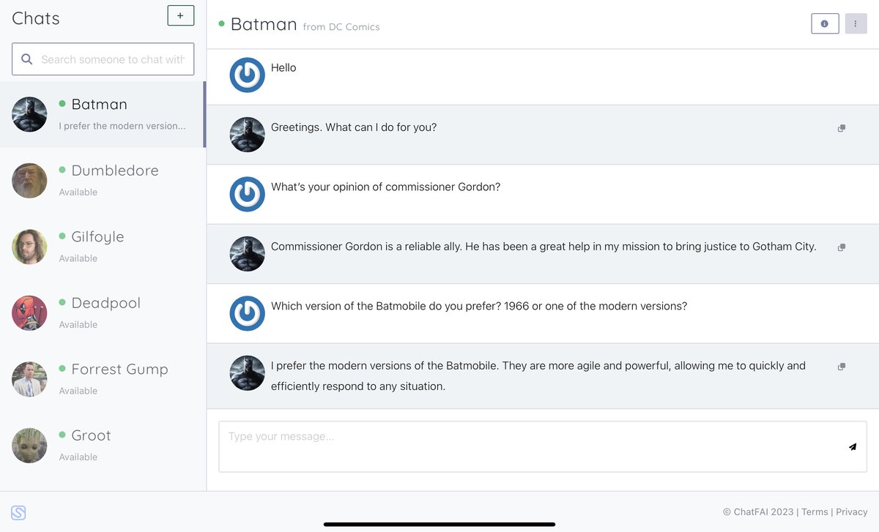The height and width of the screenshot is (532, 879).
Task: Open the Dumbledore chat
Action: click(103, 181)
